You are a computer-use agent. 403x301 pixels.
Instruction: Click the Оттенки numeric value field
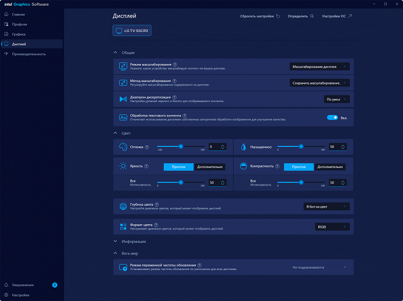214,147
